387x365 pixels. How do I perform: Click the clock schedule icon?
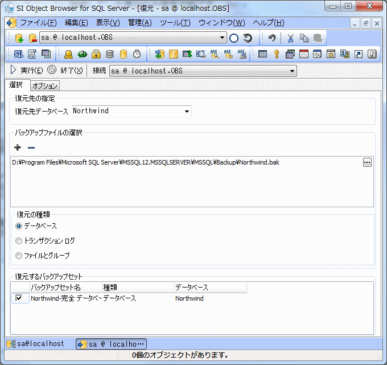pos(137,54)
